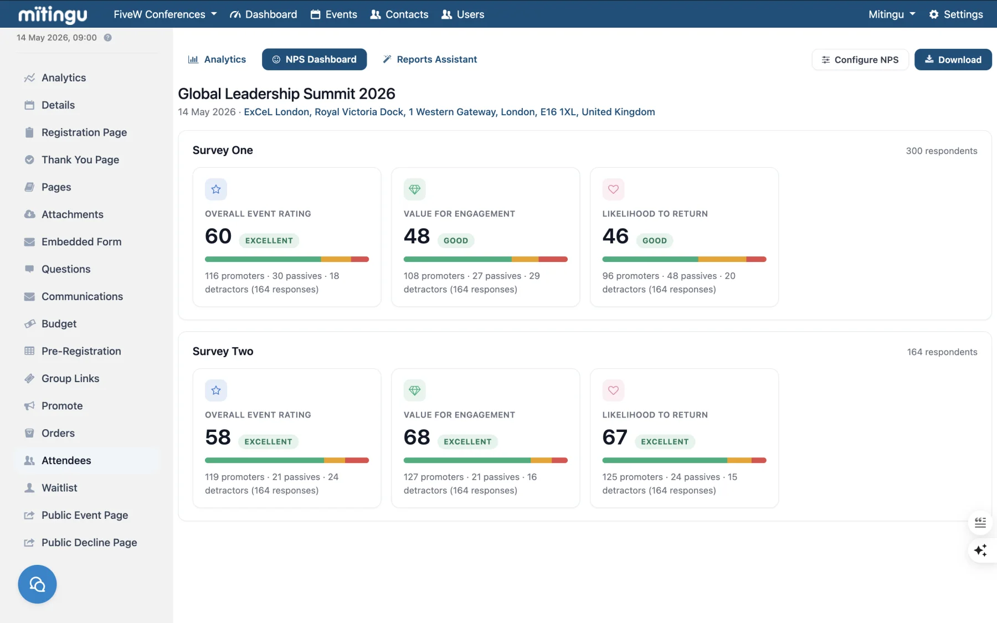Click the EXCELLENT badge beside score 67
997x623 pixels.
click(665, 442)
